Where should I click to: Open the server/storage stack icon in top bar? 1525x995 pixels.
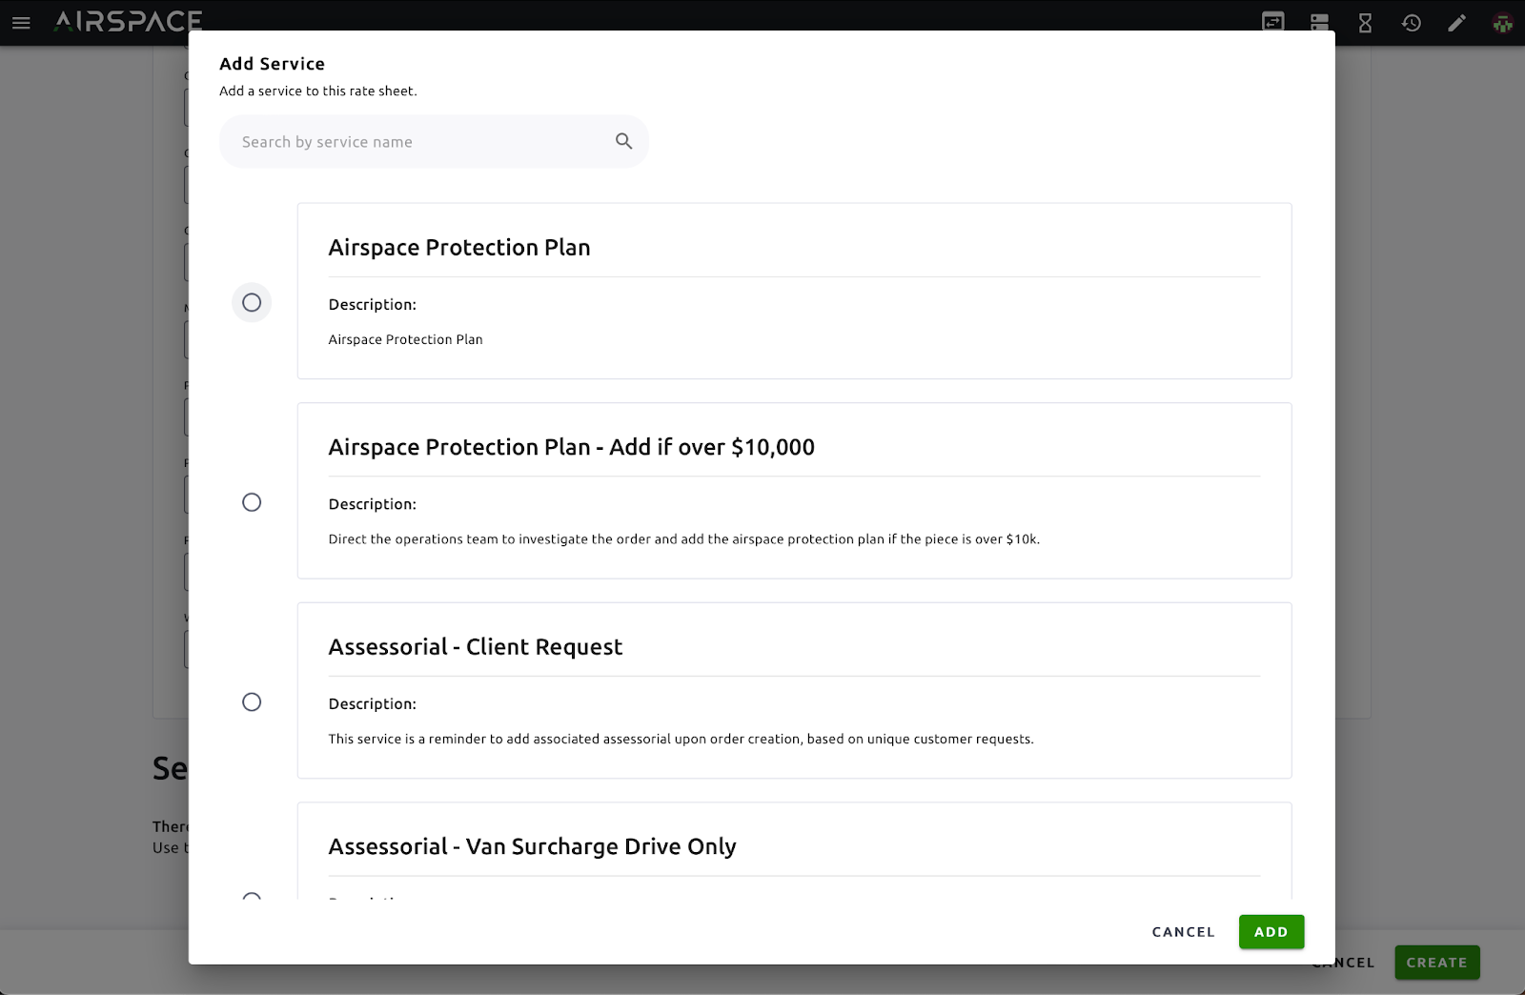pyautogui.click(x=1319, y=22)
